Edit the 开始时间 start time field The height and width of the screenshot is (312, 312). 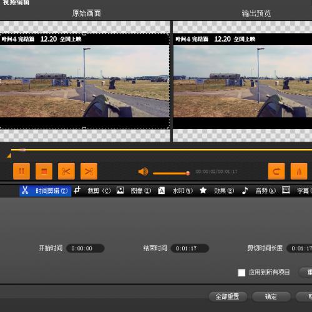click(85, 248)
